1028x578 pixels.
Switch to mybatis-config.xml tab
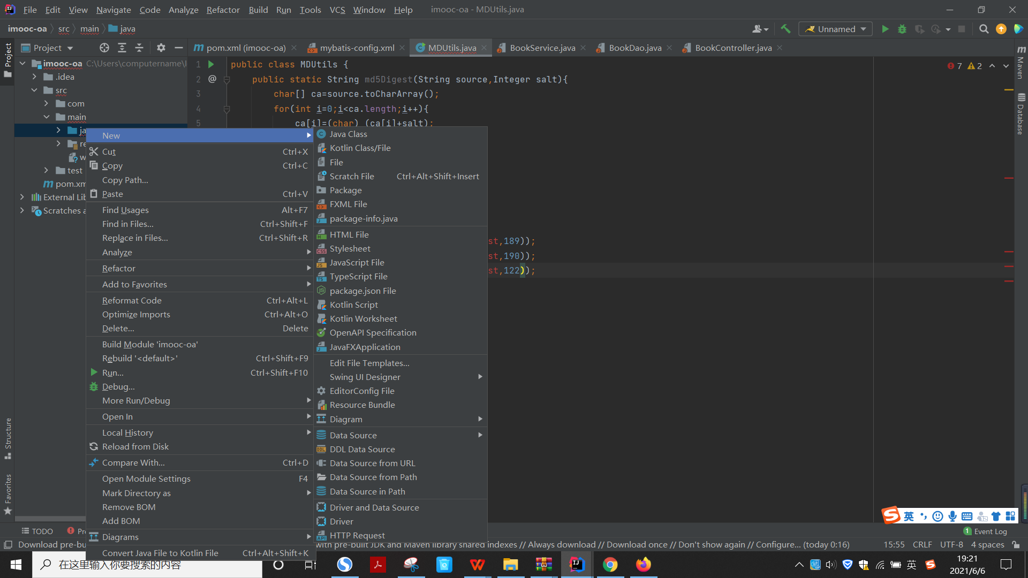click(x=357, y=48)
